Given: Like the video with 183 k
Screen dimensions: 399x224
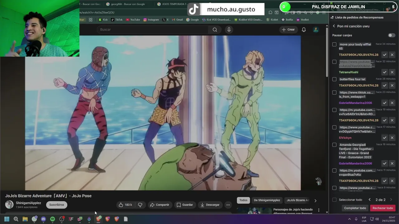Looking at the screenshot, I should point(125,205).
